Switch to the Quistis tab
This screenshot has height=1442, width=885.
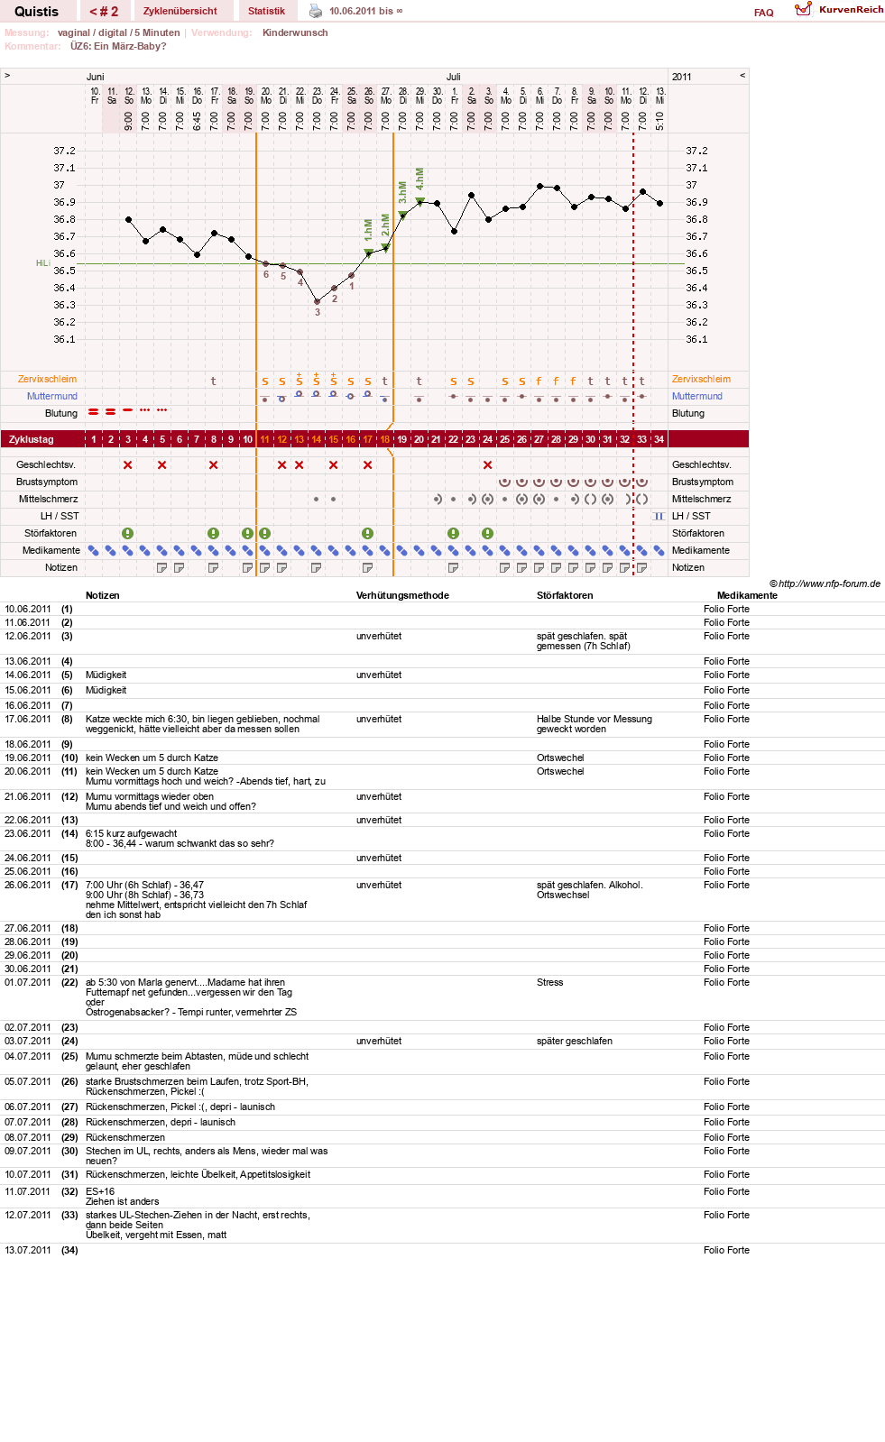coord(37,11)
